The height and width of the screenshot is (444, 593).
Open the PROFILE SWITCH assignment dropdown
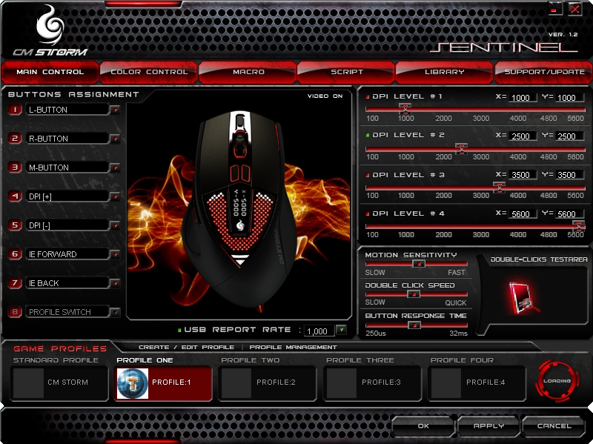pyautogui.click(x=115, y=312)
